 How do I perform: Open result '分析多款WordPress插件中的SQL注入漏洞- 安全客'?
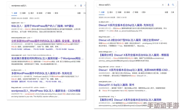pos(47,41)
